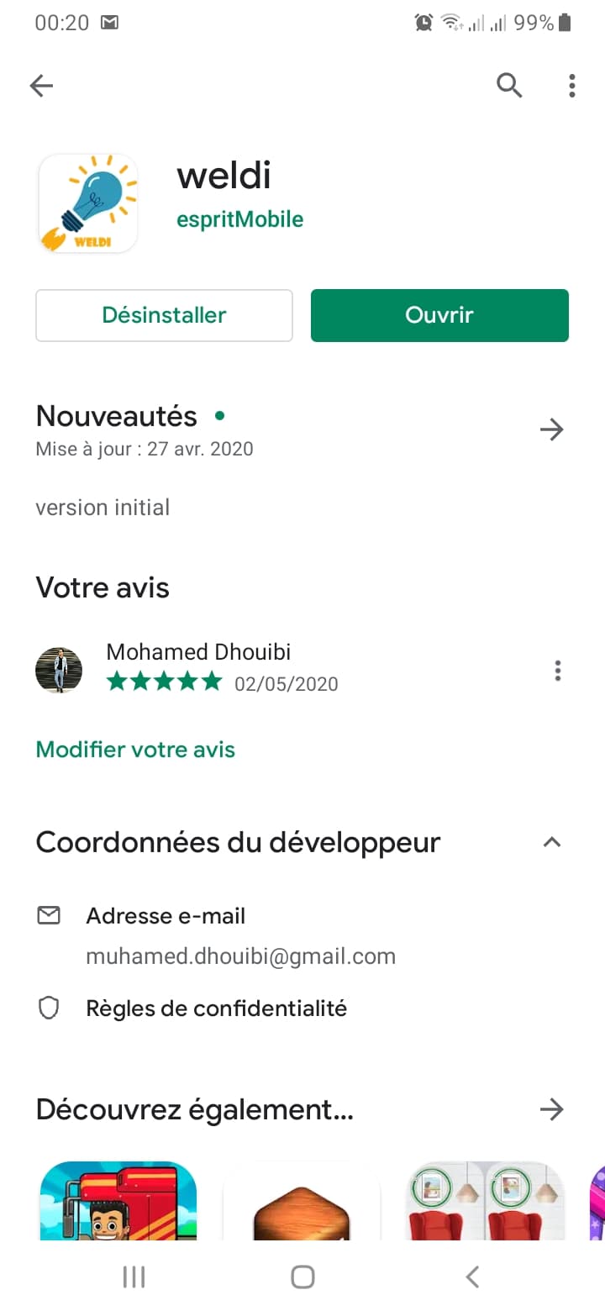Tap the Android home button
605x1311 pixels.
[302, 1277]
